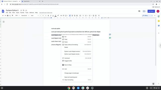
Task: Open the Format menu
Action: pos(22,12)
